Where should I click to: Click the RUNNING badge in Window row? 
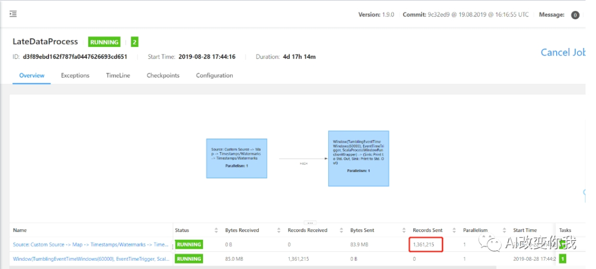tap(189, 259)
